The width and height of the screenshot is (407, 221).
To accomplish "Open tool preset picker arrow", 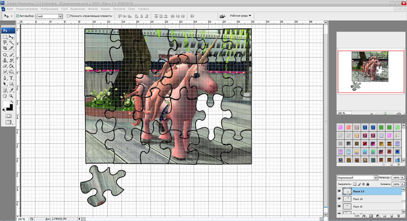I will [x=11, y=16].
